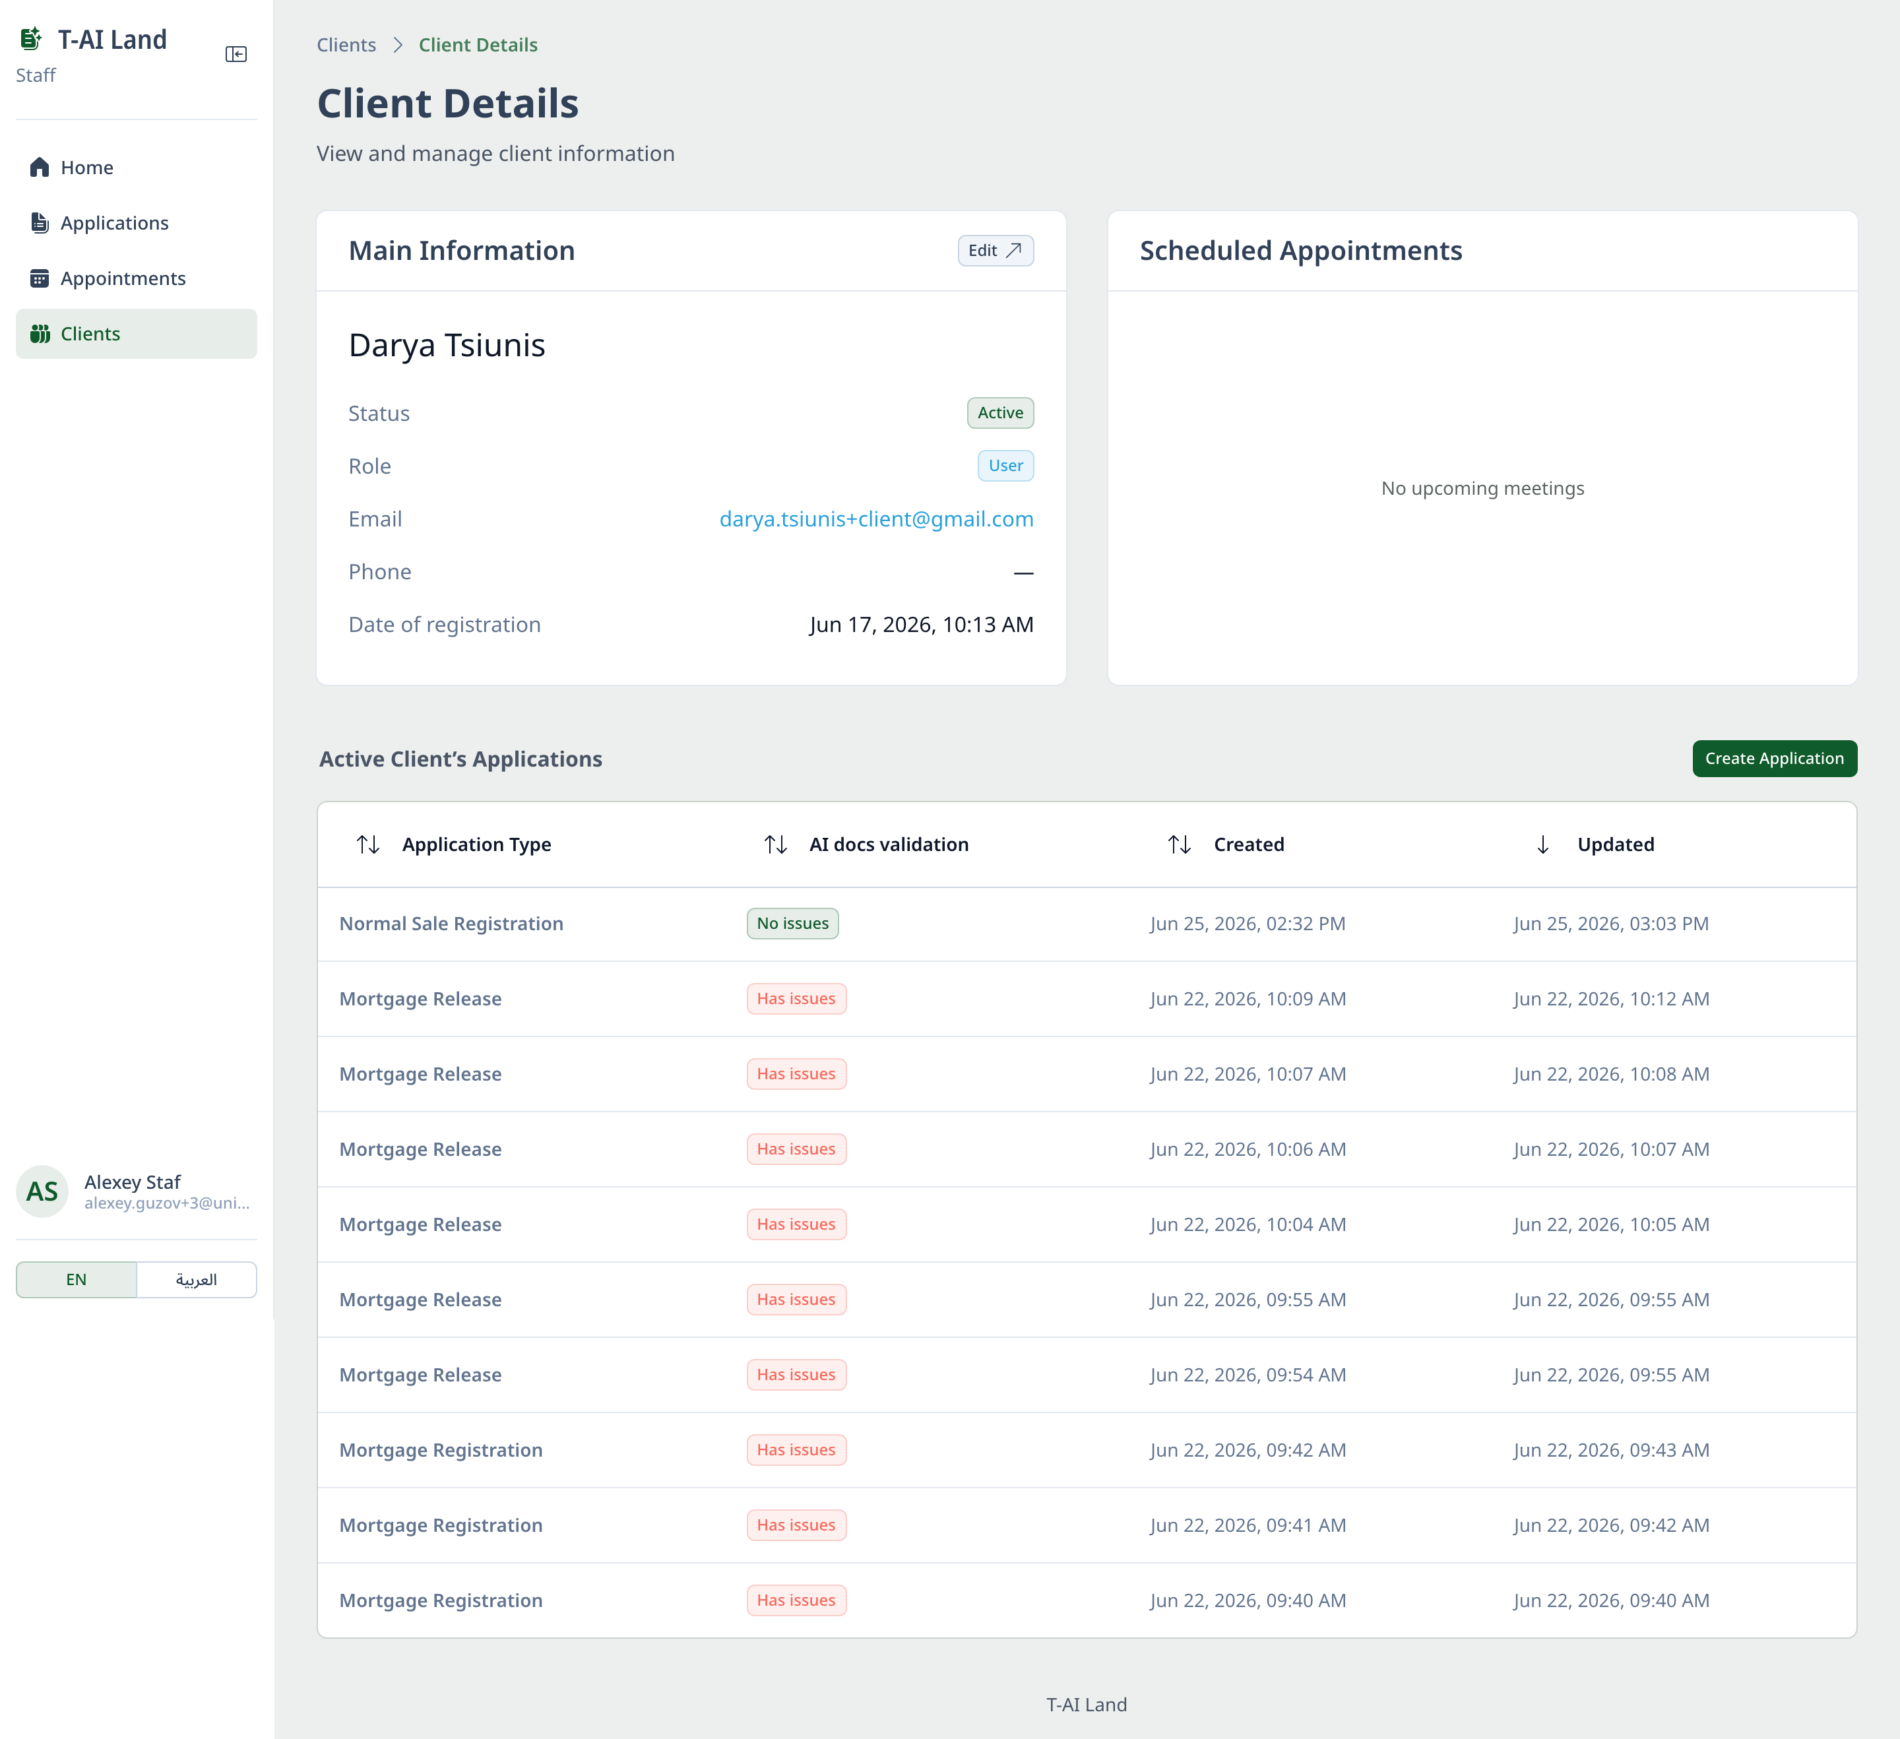Click the Appointments calendar icon
1900x1739 pixels.
tap(40, 279)
